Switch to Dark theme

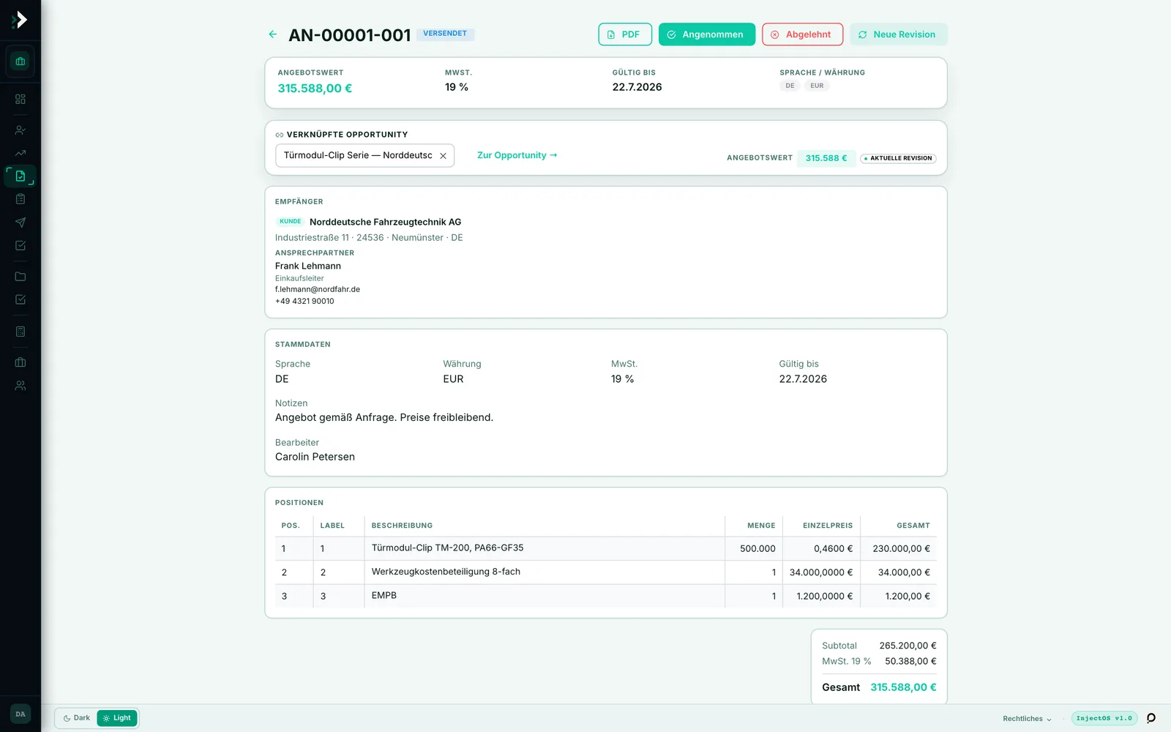77,718
